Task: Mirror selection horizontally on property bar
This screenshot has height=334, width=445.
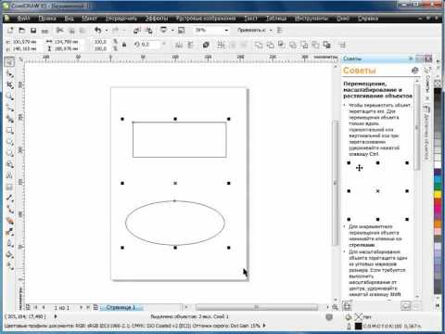Action: pos(179,45)
